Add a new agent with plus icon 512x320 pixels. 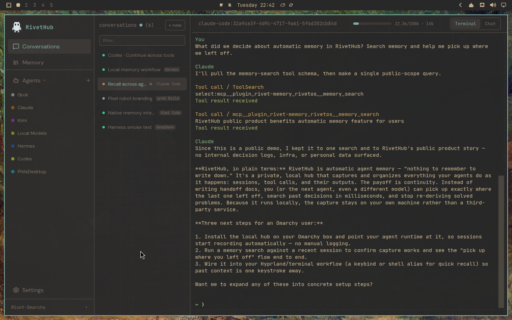88,80
